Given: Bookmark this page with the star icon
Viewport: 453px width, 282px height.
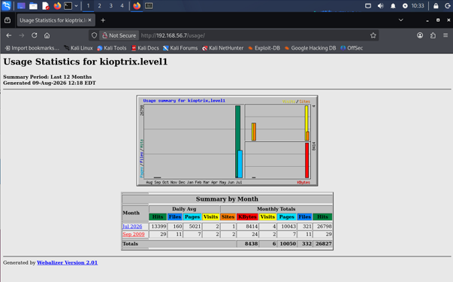Looking at the screenshot, I should tap(373, 35).
